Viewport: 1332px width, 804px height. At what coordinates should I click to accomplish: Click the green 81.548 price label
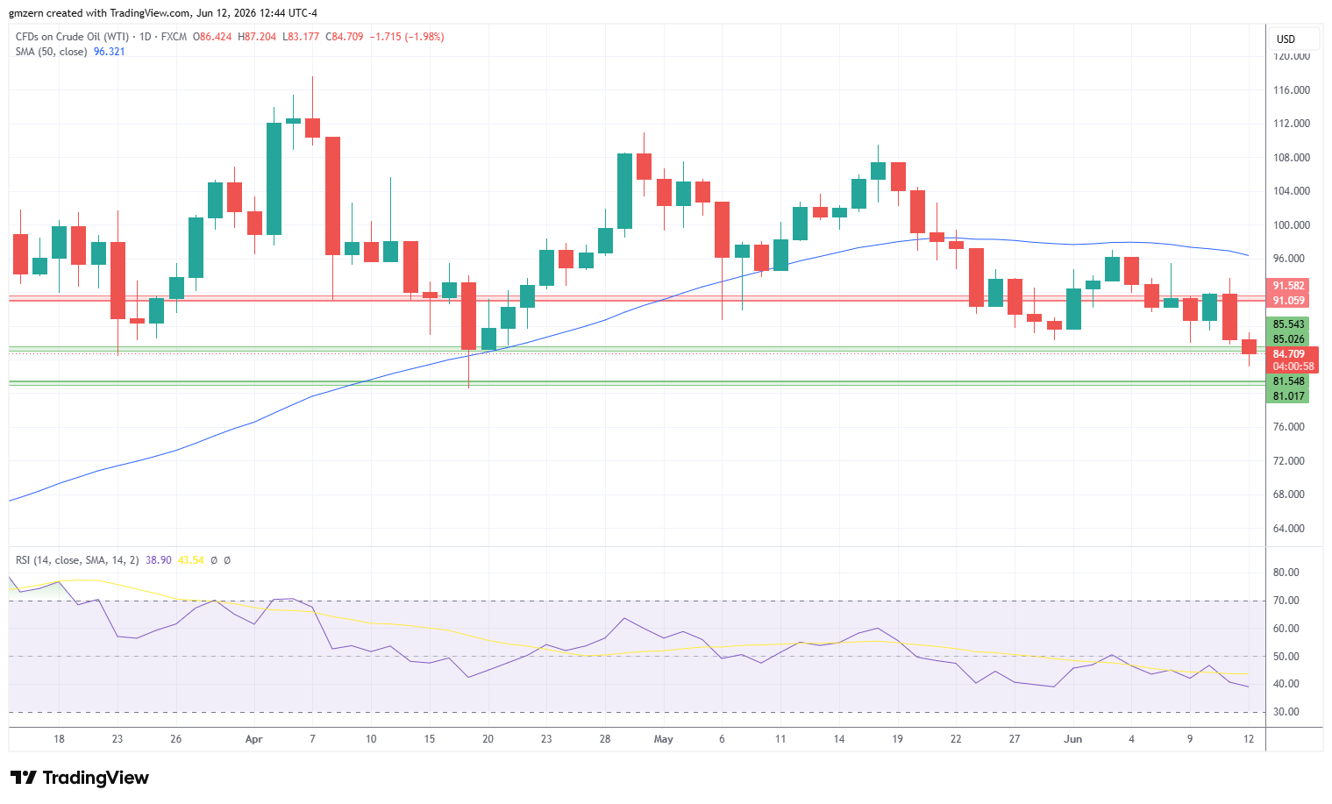tap(1288, 381)
